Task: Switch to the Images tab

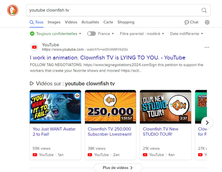Action: 54,22
